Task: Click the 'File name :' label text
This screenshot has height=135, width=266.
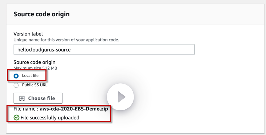Action: (x=26, y=109)
